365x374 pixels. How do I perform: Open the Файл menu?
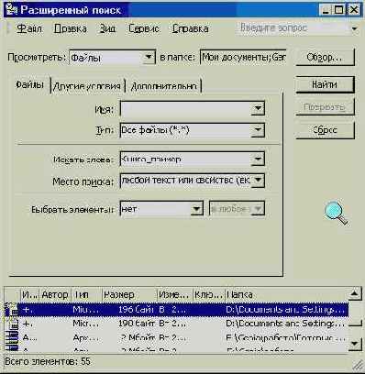click(29, 28)
